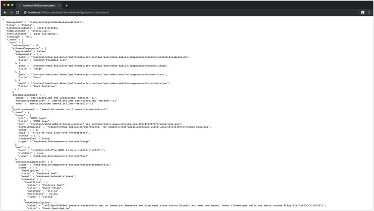Click the "uuid" value line

[54, 133]
